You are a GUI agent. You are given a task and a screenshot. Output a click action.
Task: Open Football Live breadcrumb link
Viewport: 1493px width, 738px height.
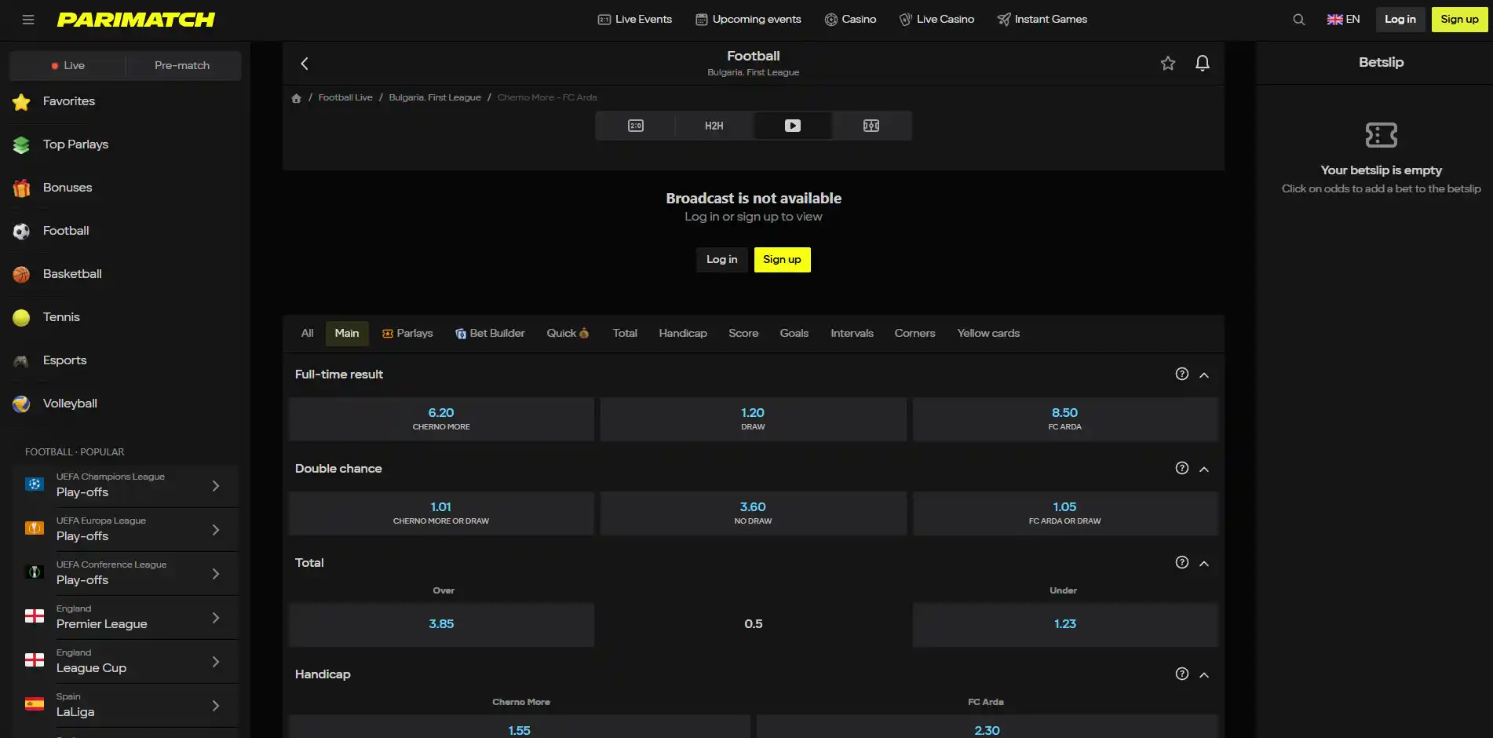point(345,98)
